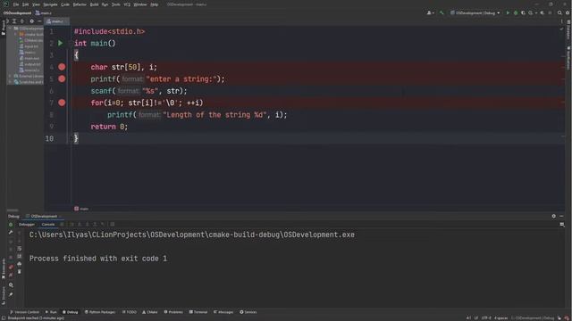Expand Scratches and Consoles tree node
The width and height of the screenshot is (572, 321).
11,82
